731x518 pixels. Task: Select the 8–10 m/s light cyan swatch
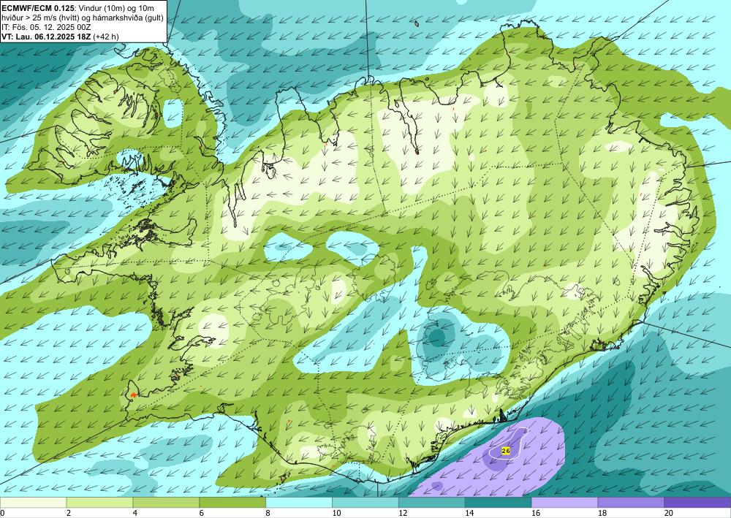click(299, 502)
